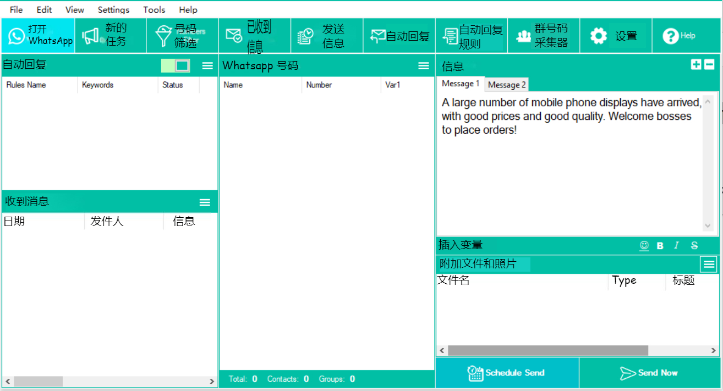Open the Help menu in menu bar
The image size is (723, 391).
point(188,10)
